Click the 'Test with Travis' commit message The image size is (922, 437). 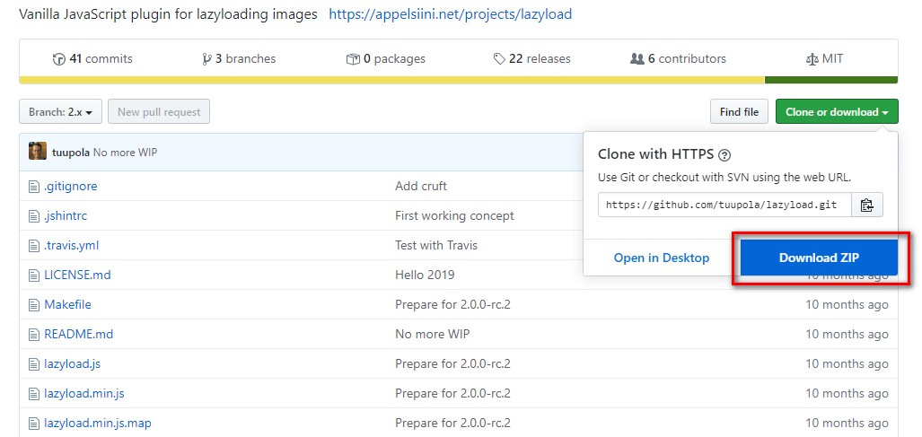[x=436, y=245]
